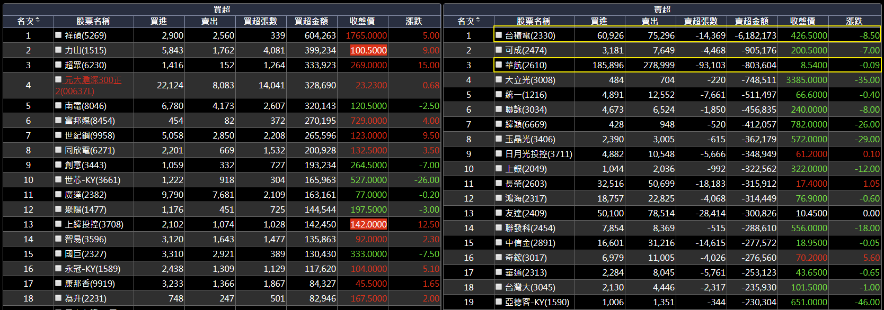Click 股票名稱 header in 買超 table
Viewport: 884px width, 310px height.
93,21
